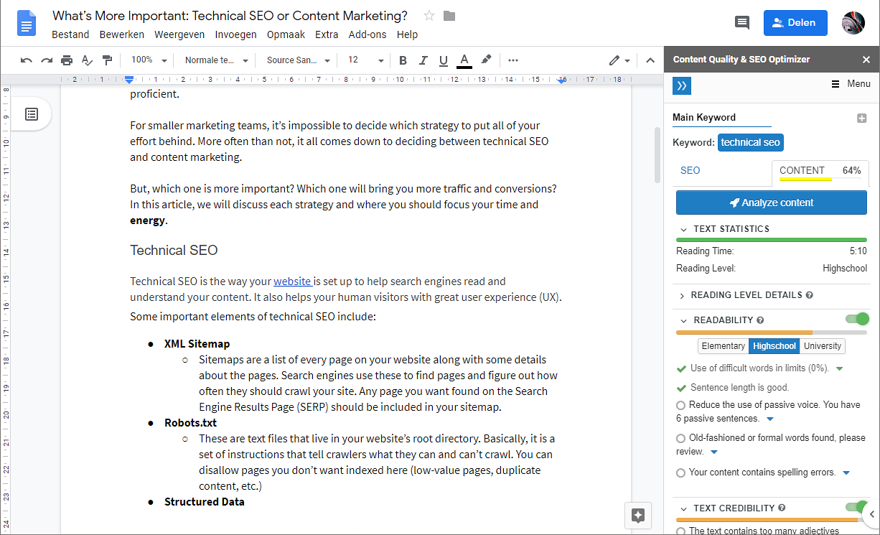The height and width of the screenshot is (535, 880).
Task: Collapse the sidebar with the double-arrow icon
Action: click(x=682, y=85)
